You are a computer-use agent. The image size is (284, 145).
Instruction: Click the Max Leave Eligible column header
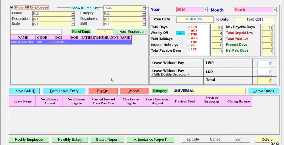coord(130,101)
